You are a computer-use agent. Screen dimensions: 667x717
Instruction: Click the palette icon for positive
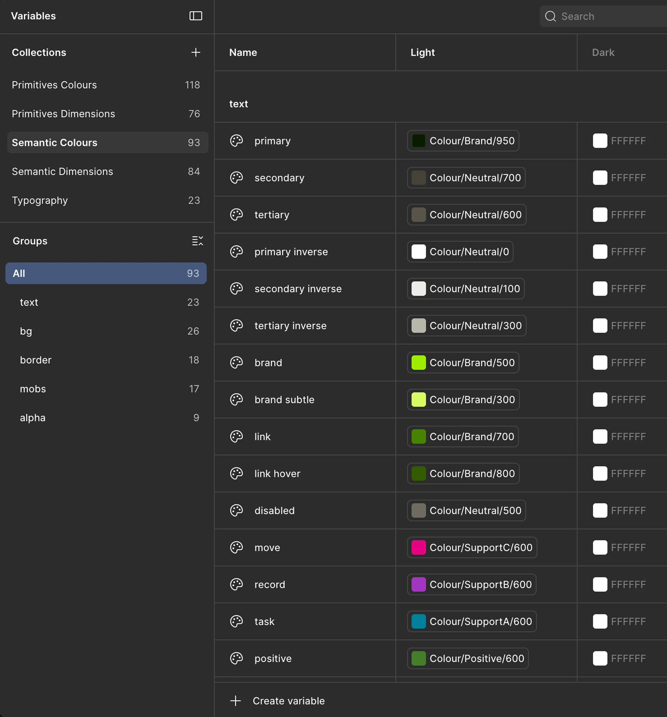click(236, 658)
